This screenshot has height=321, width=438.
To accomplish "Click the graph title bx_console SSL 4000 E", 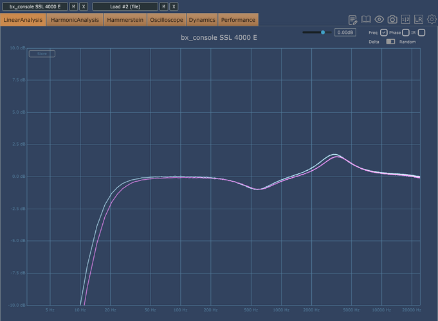I will coord(219,37).
